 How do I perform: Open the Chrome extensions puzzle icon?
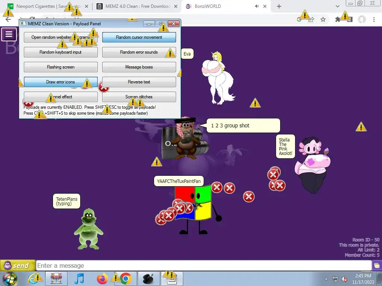338,19
